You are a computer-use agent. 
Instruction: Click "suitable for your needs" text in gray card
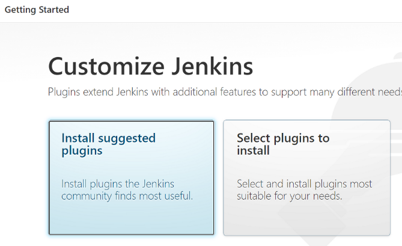click(289, 196)
